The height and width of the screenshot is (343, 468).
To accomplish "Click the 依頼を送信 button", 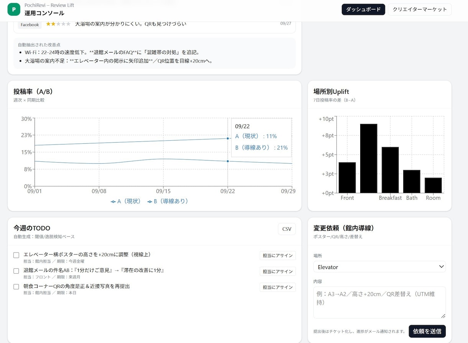I will 427,331.
